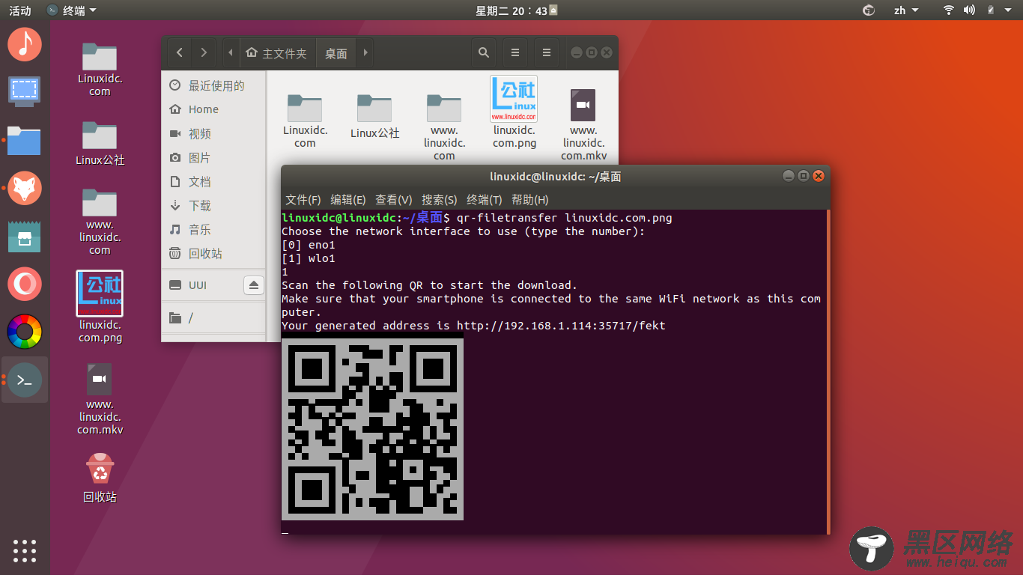Open 图片 pictures in sidebar

[213, 157]
